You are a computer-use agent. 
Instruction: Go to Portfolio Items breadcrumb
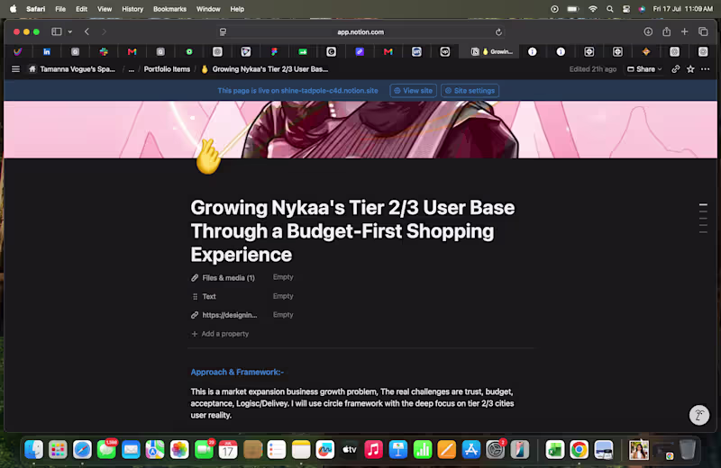167,69
